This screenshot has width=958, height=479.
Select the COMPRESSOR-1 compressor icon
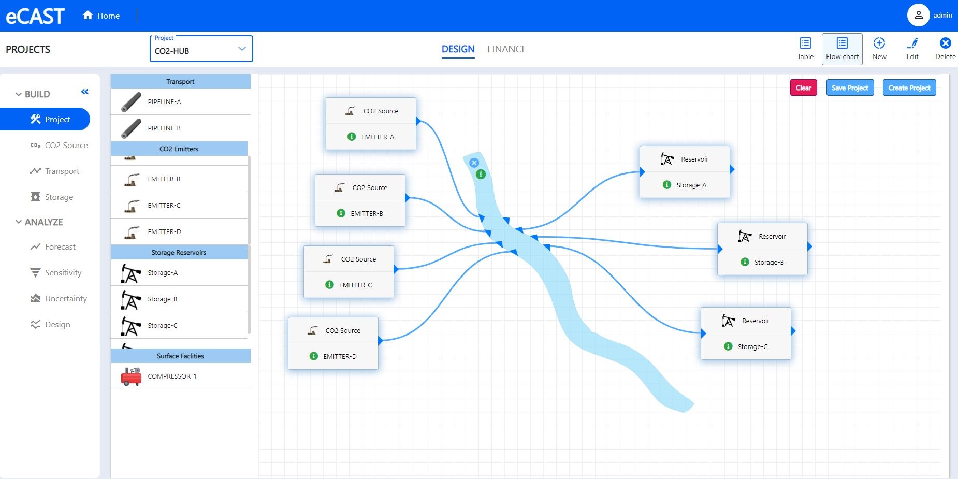pos(131,376)
